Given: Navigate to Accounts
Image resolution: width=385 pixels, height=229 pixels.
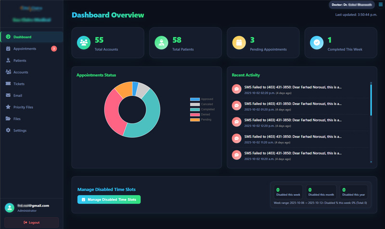Looking at the screenshot, I should point(32,72).
